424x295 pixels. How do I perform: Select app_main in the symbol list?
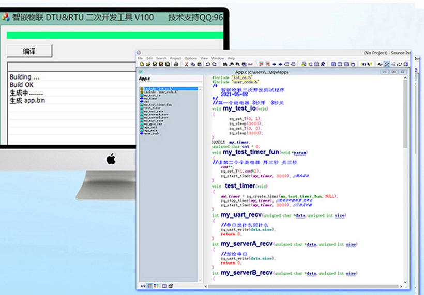(152, 129)
